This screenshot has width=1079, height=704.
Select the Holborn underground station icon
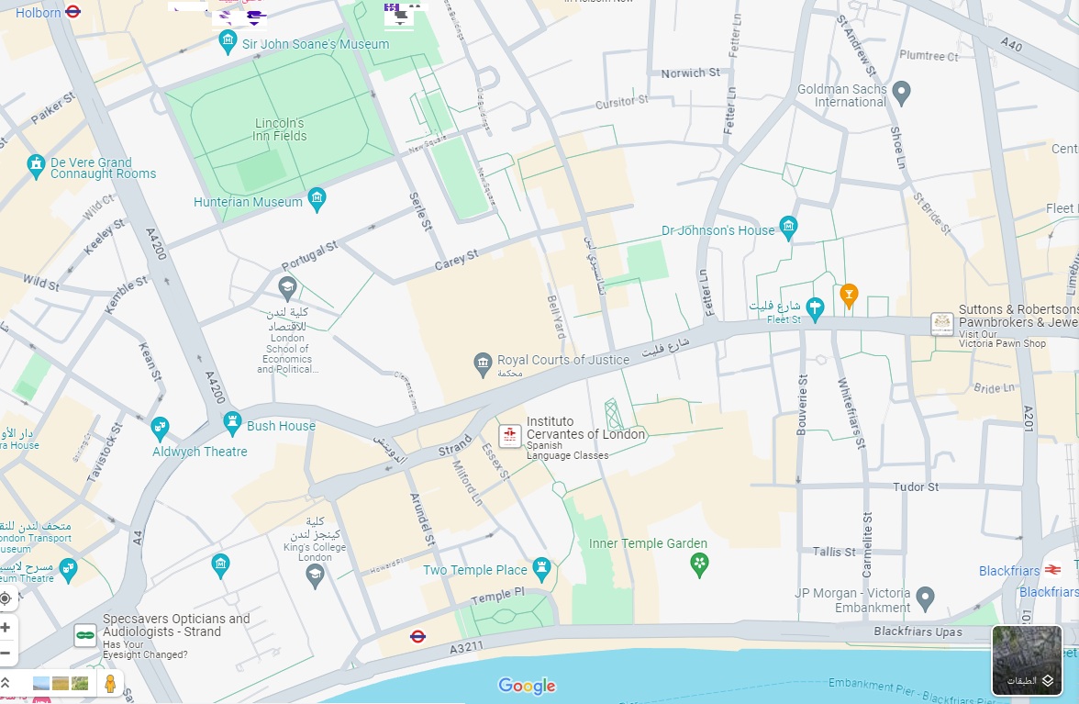click(73, 12)
